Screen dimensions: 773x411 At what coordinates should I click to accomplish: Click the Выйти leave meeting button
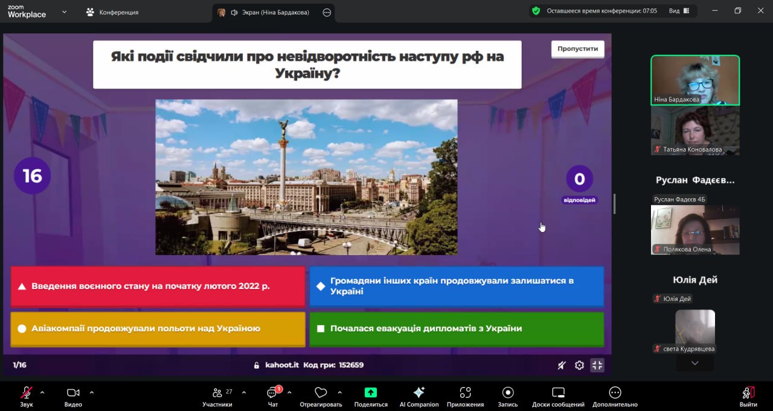pyautogui.click(x=748, y=396)
